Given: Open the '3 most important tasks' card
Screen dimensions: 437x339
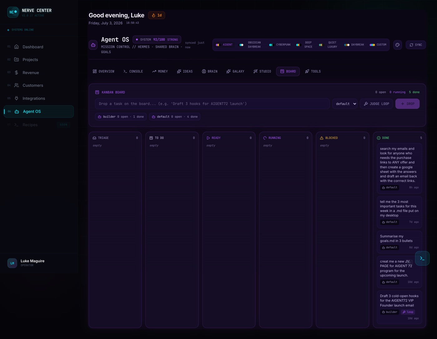Looking at the screenshot, I should click(399, 212).
